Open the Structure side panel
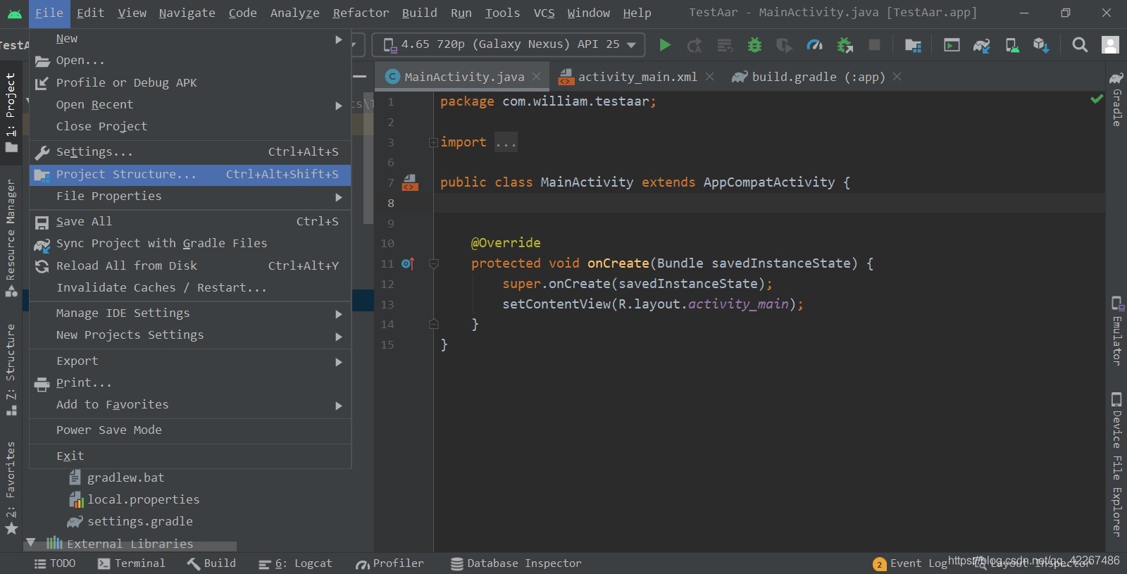 pos(11,370)
